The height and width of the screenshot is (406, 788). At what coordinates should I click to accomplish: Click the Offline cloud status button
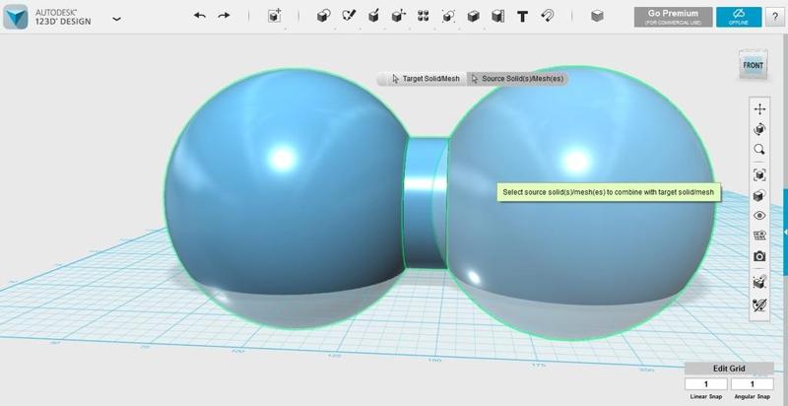pos(739,17)
